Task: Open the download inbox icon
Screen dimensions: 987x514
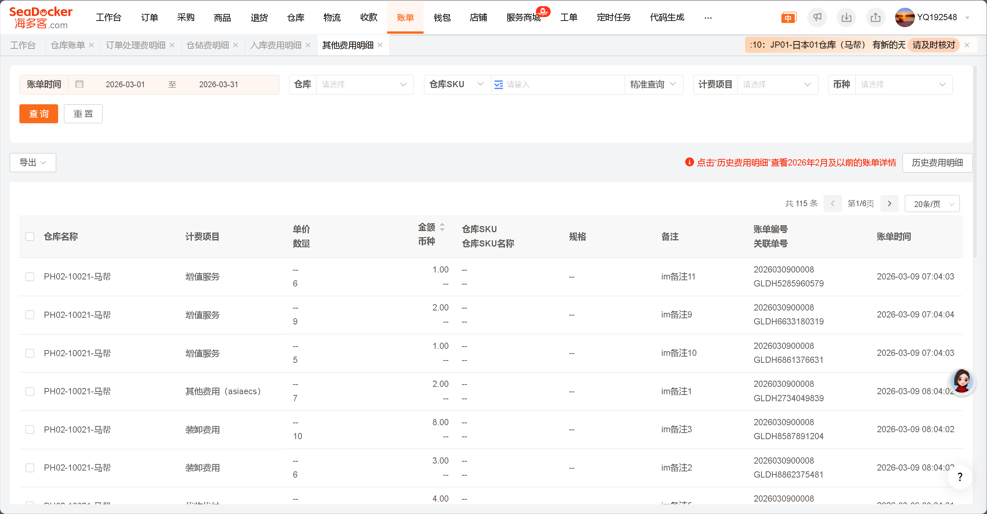Action: click(x=846, y=17)
